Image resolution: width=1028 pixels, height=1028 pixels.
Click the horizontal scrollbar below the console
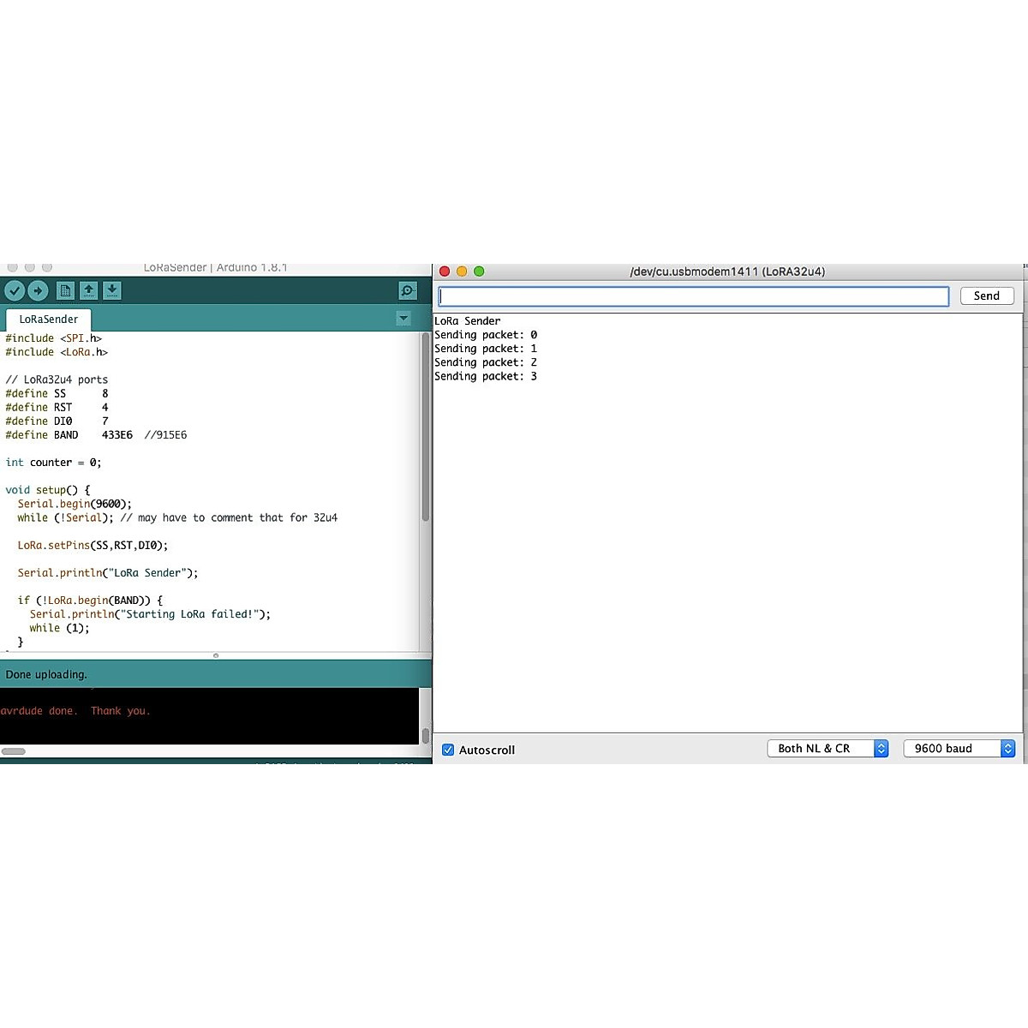[x=14, y=751]
